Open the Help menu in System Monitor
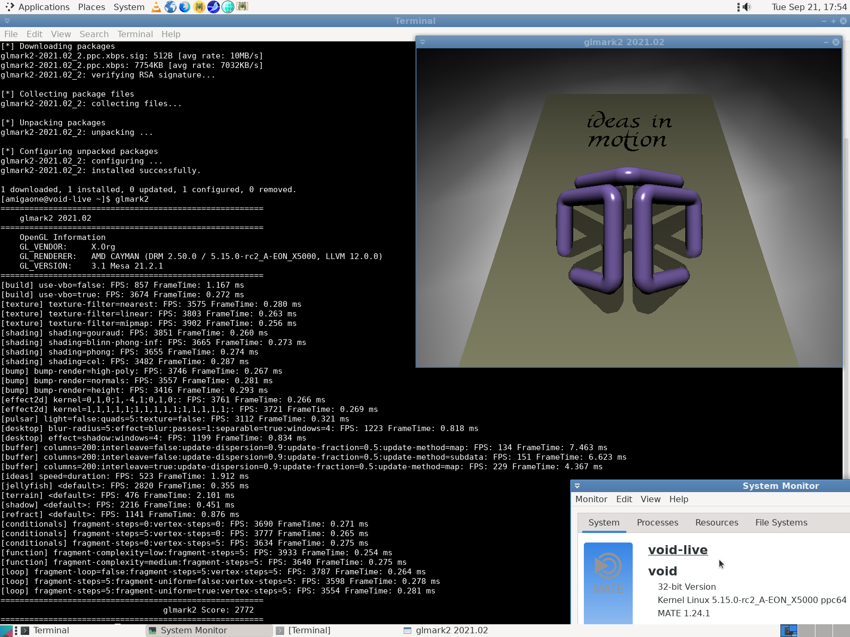The height and width of the screenshot is (637, 850). [x=679, y=499]
